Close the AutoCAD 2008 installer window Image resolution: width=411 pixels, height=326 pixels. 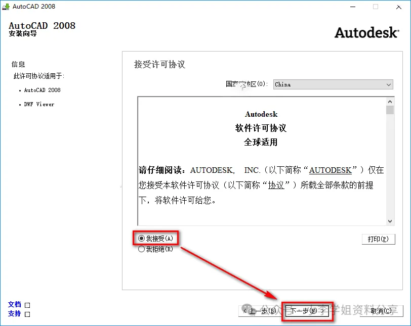tap(399, 7)
